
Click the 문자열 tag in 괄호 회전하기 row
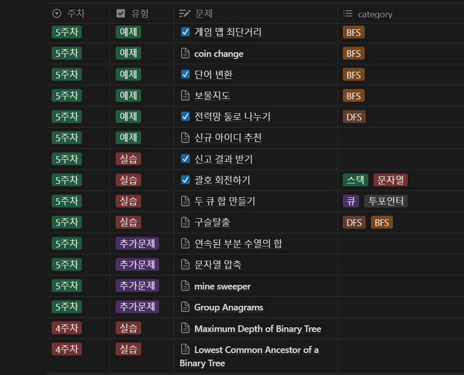390,180
